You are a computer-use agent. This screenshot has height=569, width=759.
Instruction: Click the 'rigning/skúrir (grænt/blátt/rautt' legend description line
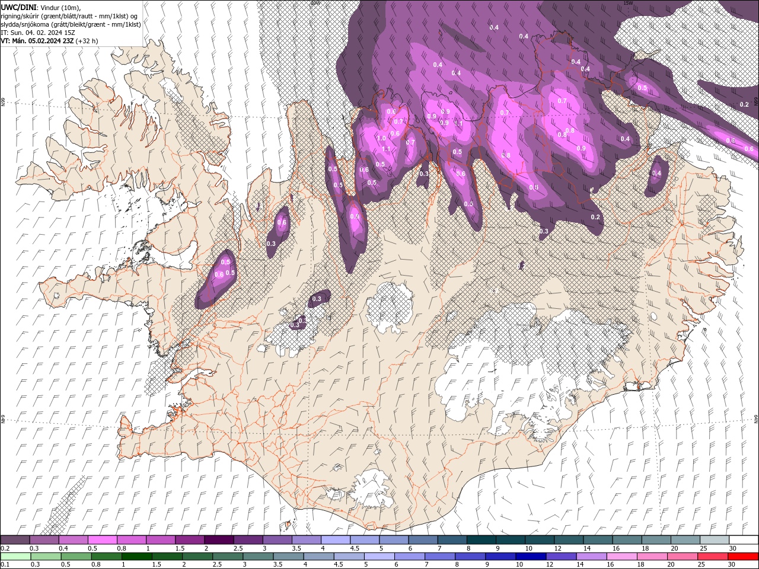[70, 15]
